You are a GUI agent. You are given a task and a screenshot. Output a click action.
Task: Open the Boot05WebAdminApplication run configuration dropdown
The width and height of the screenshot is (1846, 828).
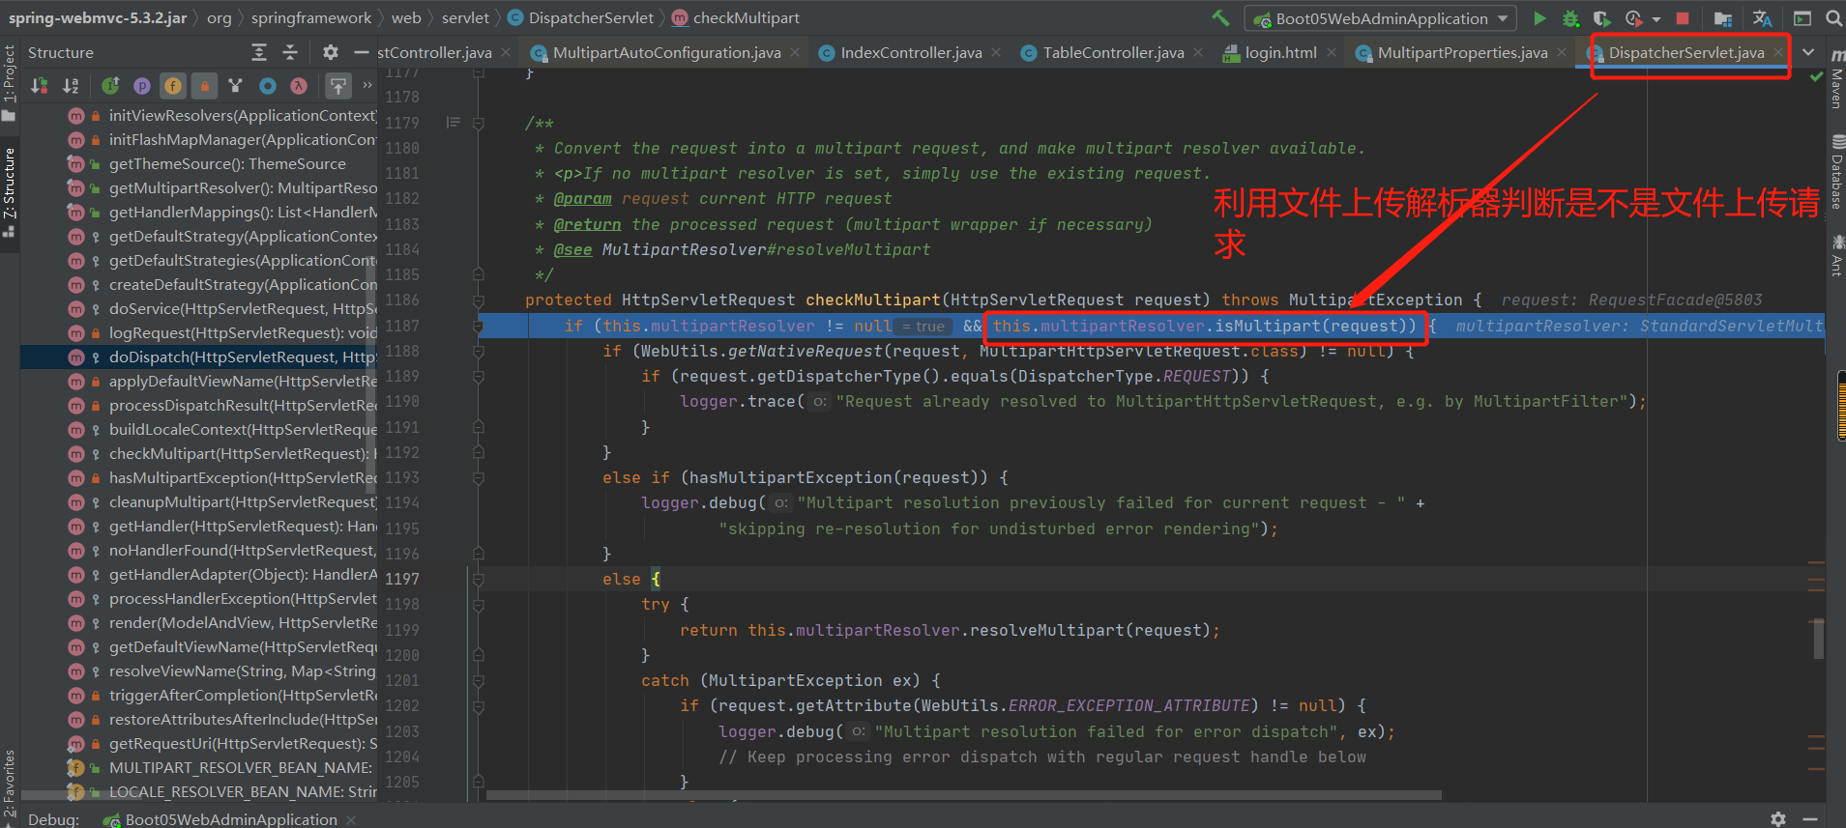(x=1381, y=18)
